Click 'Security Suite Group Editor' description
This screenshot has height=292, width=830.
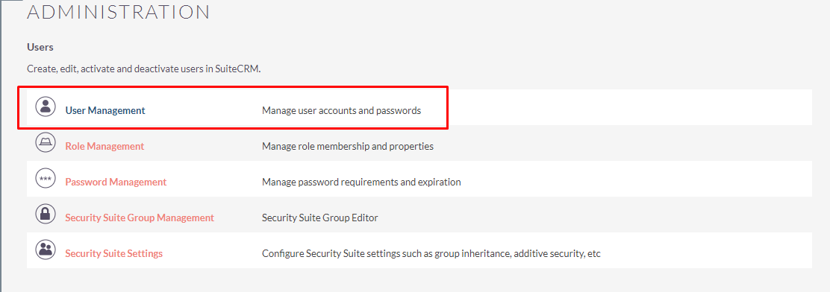(x=319, y=218)
